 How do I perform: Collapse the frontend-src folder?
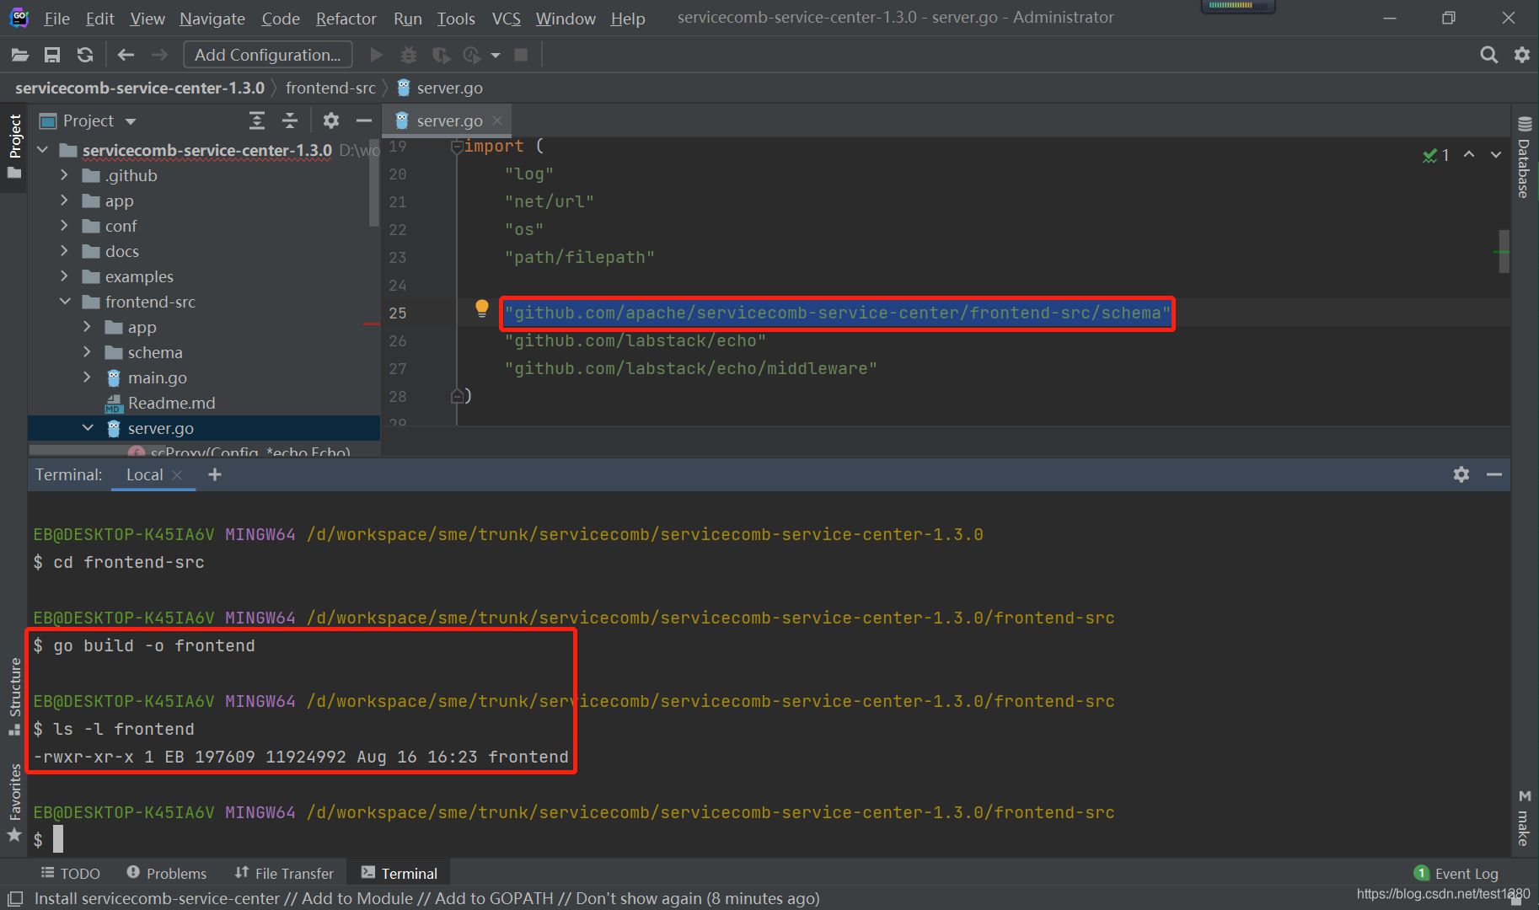pyautogui.click(x=64, y=302)
